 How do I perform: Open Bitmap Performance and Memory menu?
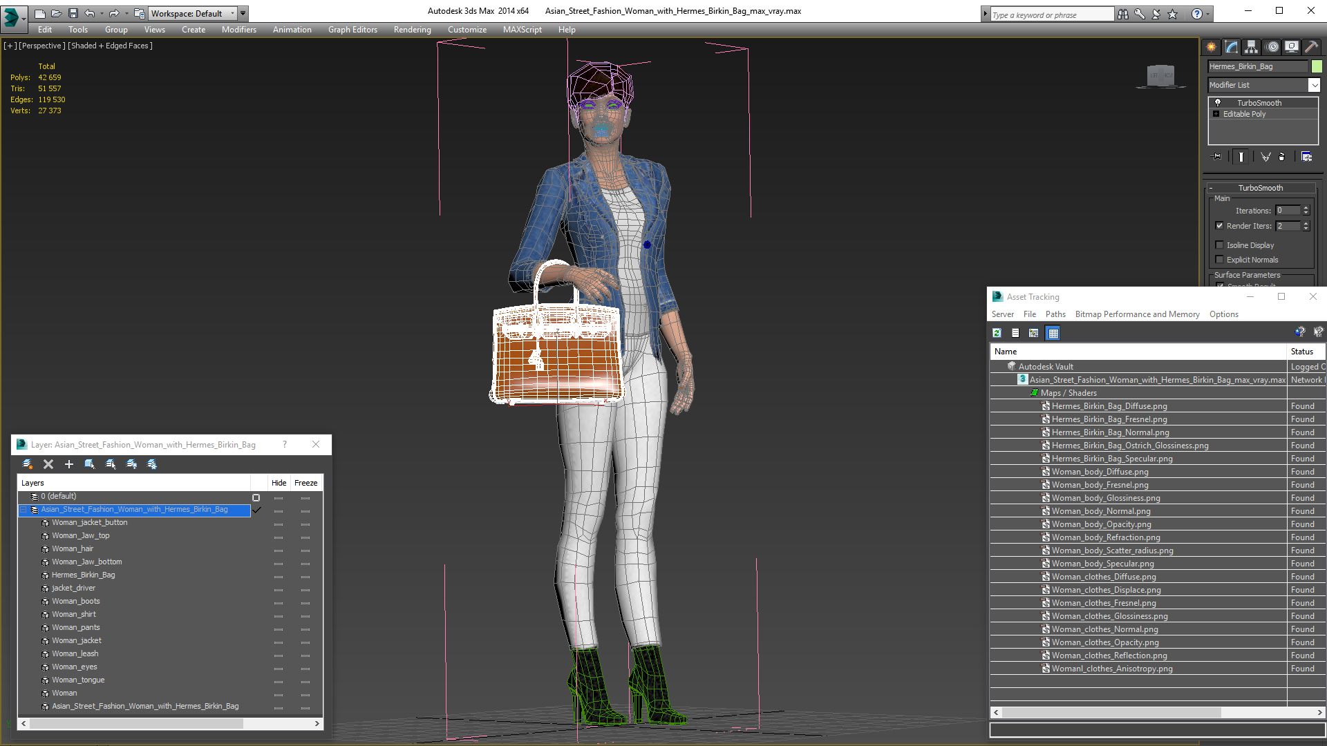click(1137, 314)
